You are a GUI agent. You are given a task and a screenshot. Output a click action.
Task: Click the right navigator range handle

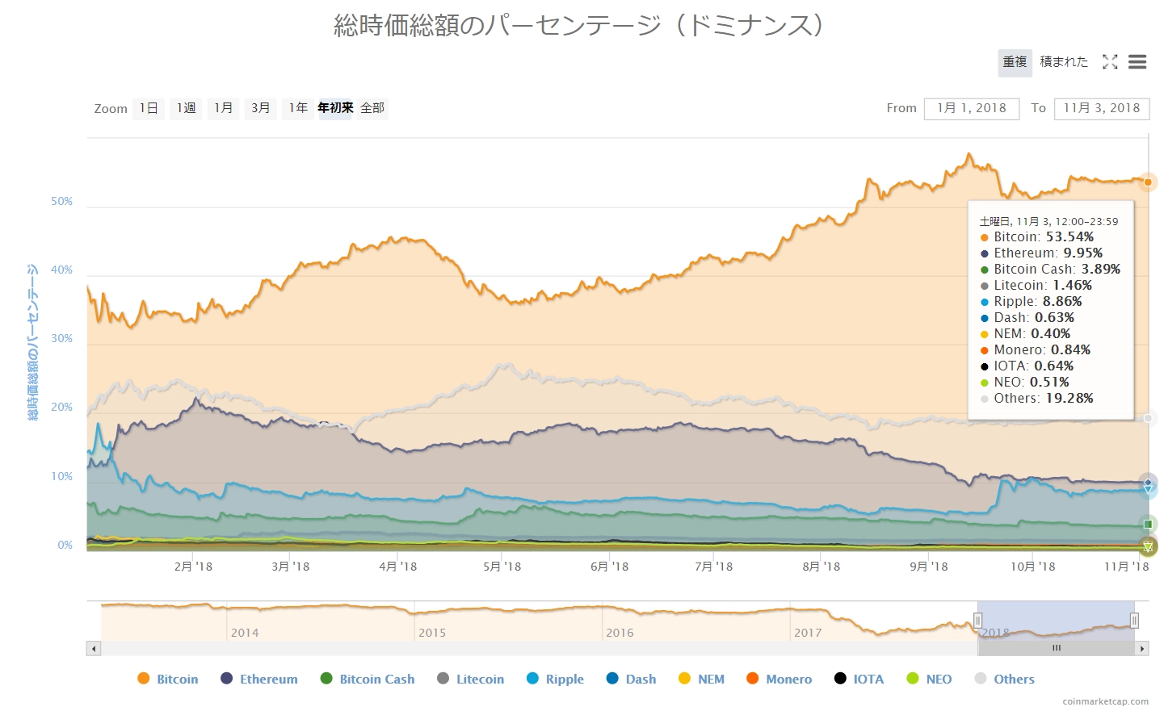[1134, 621]
